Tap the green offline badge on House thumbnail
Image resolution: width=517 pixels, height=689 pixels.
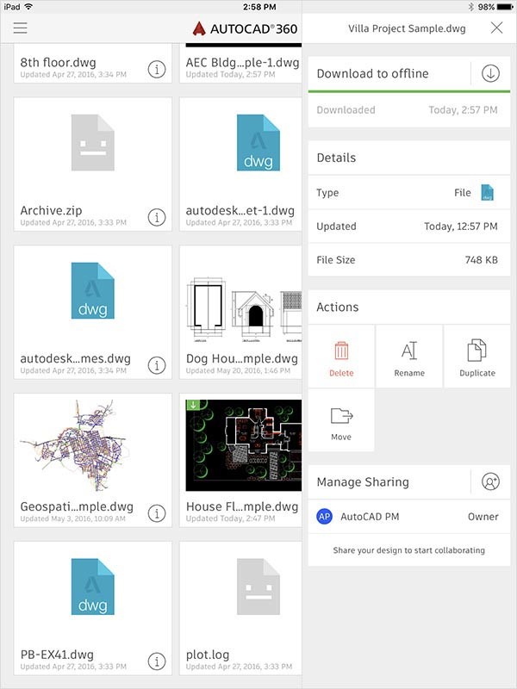(193, 405)
